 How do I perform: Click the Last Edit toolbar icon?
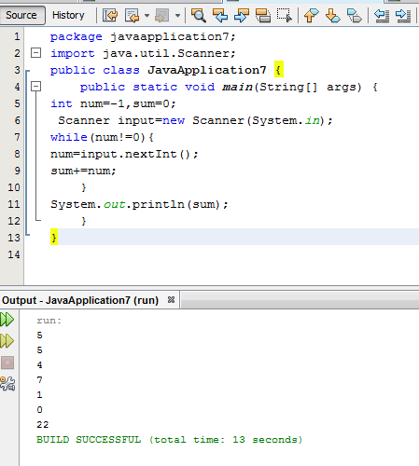[110, 15]
